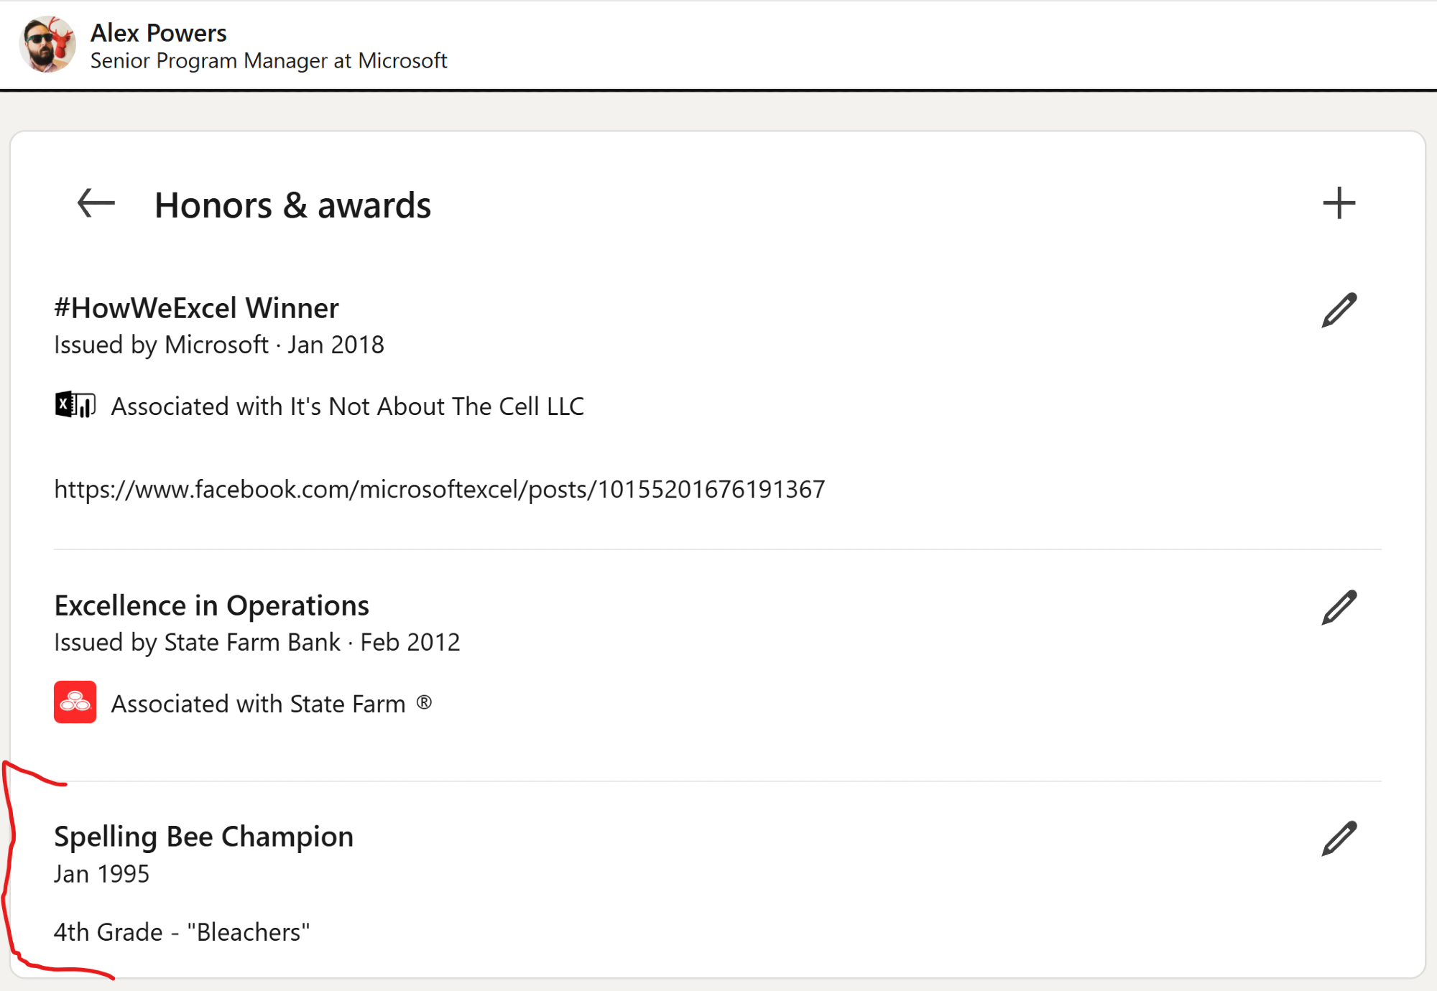Open the Facebook microsoftexcel post URL

click(x=439, y=489)
